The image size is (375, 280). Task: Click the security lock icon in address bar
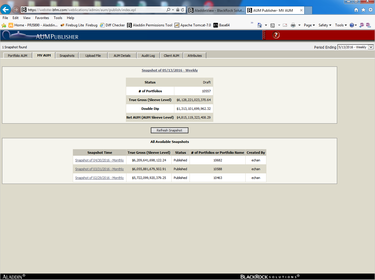178,10
